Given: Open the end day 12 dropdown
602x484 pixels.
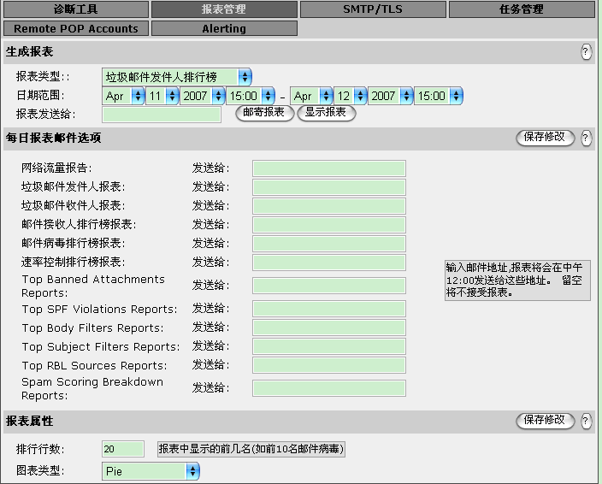Looking at the screenshot, I should coord(350,96).
